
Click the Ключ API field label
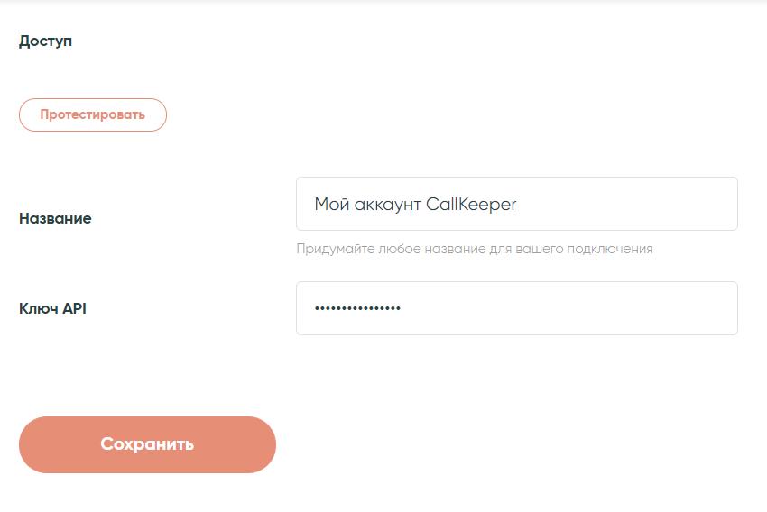(53, 308)
